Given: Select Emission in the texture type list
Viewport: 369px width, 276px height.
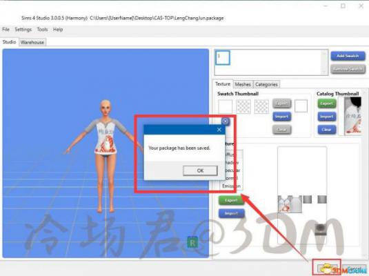Looking at the screenshot, I should point(231,186).
